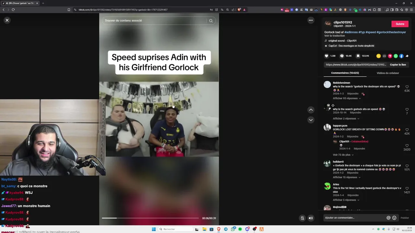Expand 'Afficher 5 réponses'
This screenshot has width=415, height=233.
point(346,200)
